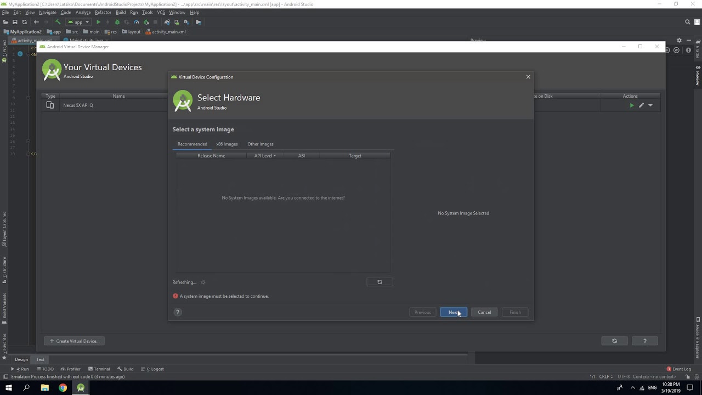Open the app run configuration dropdown
The height and width of the screenshot is (395, 702).
tap(78, 22)
